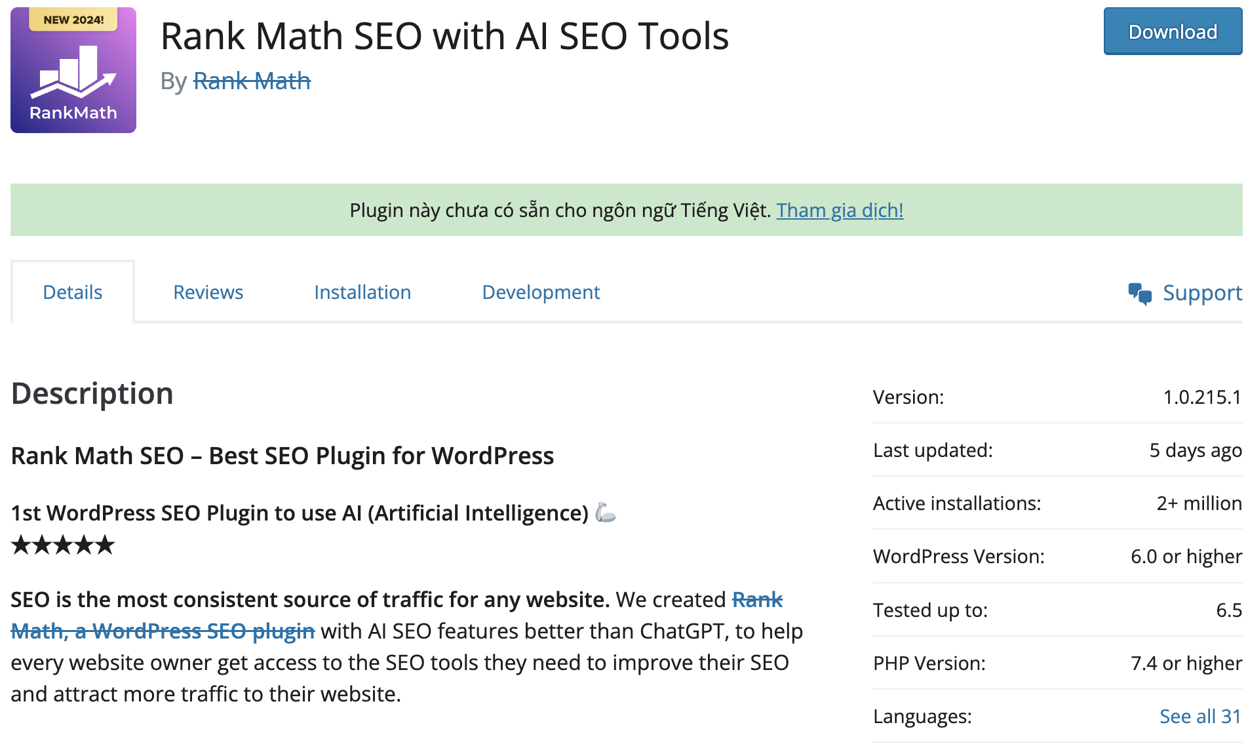
Task: Select the Details tab
Action: (x=73, y=292)
